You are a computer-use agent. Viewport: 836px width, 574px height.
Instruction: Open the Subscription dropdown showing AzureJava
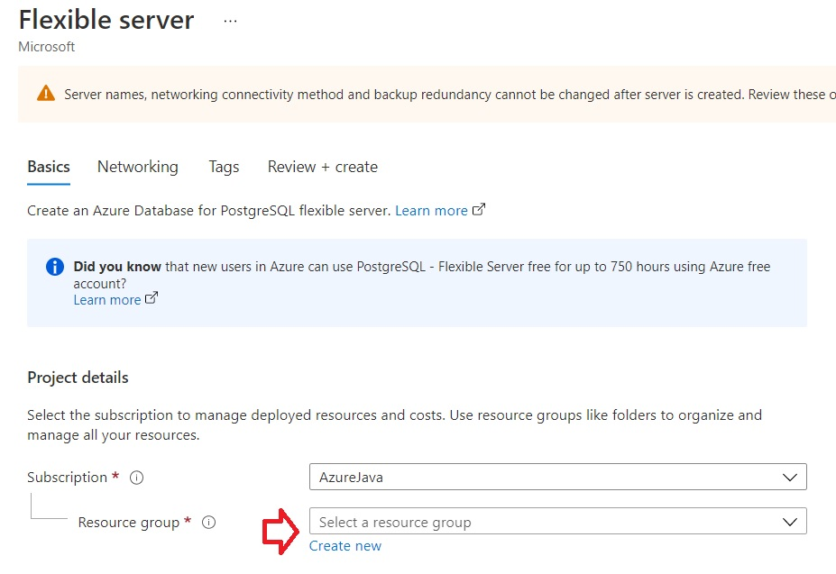coord(557,477)
